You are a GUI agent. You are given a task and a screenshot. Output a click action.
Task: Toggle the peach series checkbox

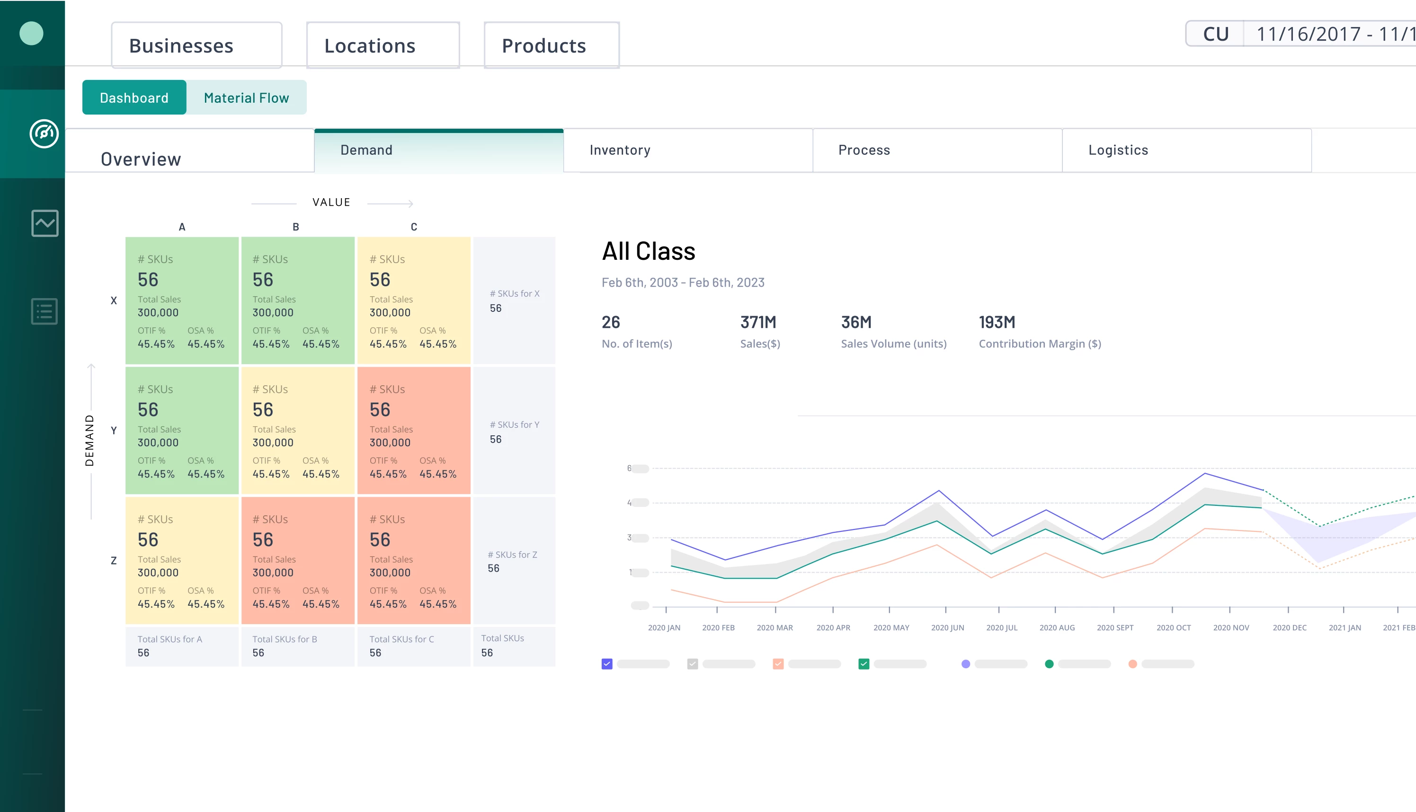click(778, 663)
